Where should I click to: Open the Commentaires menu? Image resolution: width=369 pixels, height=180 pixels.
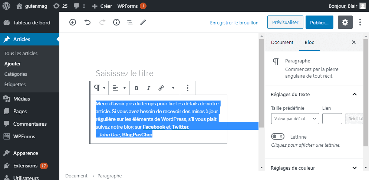[x=30, y=124]
